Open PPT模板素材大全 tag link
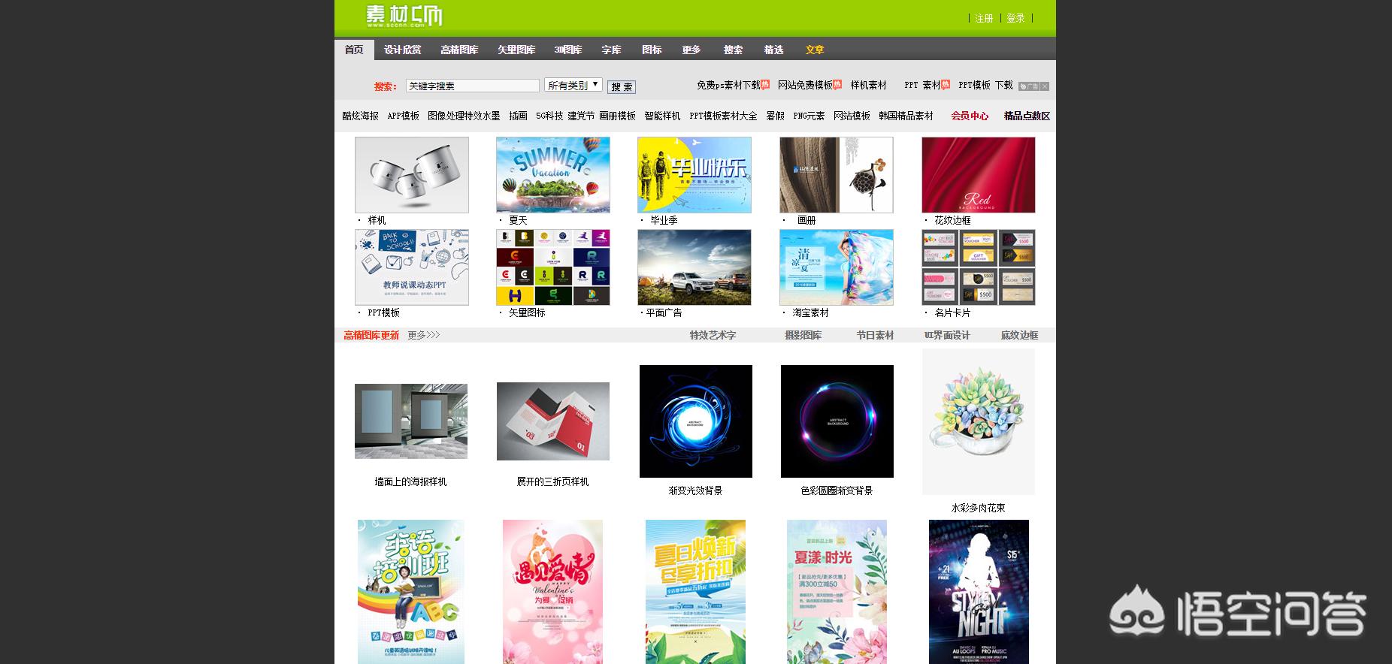Viewport: 1392px width, 664px height. point(723,116)
